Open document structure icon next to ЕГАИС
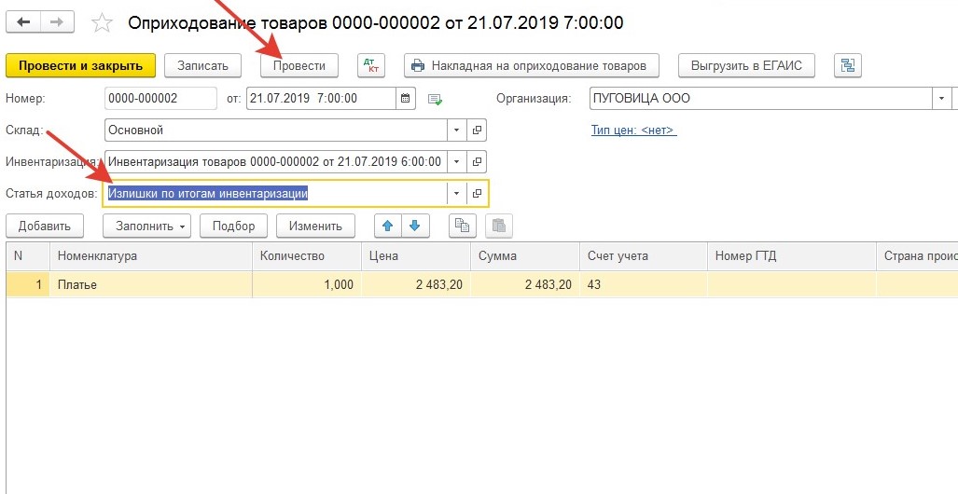The width and height of the screenshot is (958, 494). tap(847, 66)
